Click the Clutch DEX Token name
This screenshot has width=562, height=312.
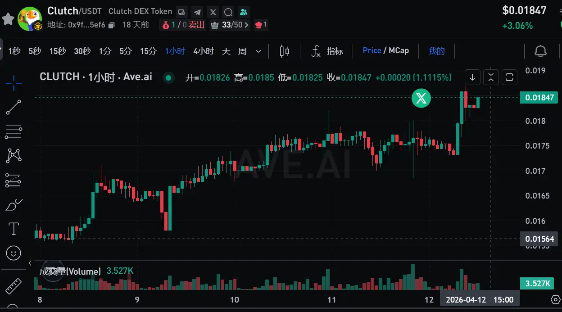140,11
